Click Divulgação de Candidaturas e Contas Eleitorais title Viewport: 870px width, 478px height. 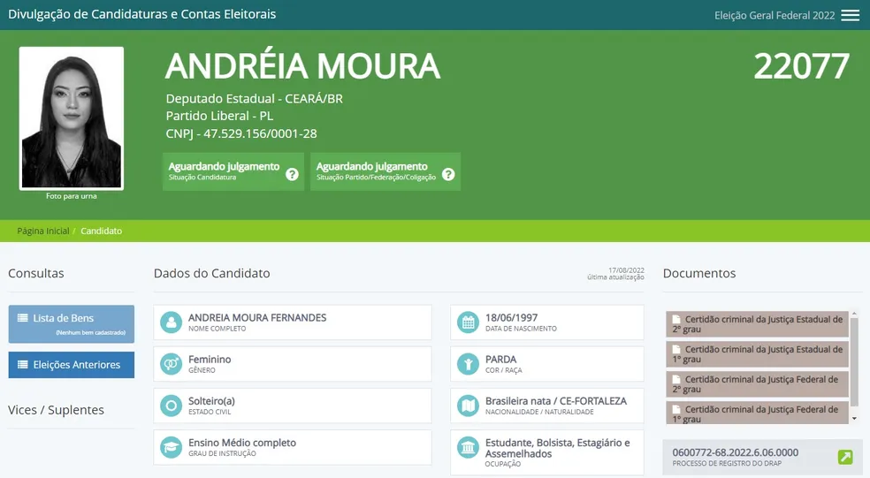click(142, 14)
